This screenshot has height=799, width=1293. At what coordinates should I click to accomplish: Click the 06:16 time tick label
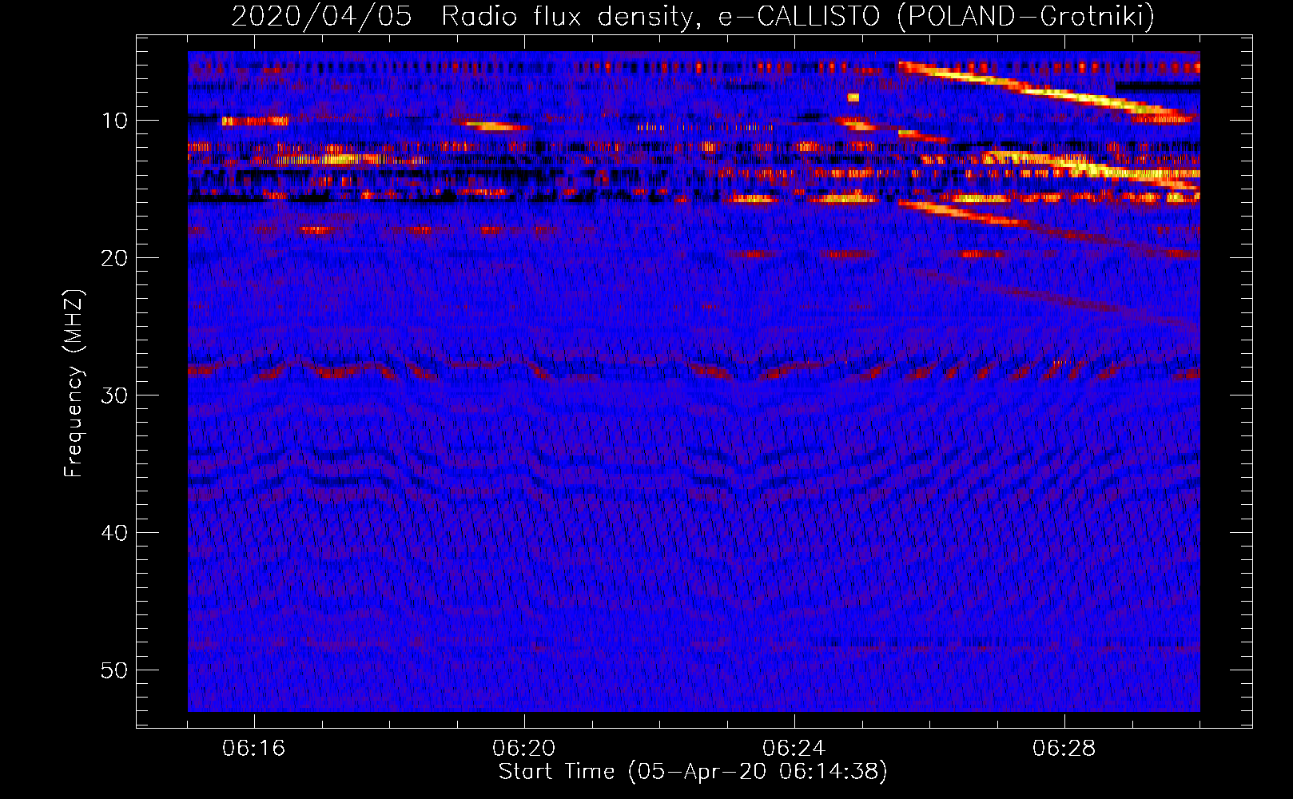(254, 749)
